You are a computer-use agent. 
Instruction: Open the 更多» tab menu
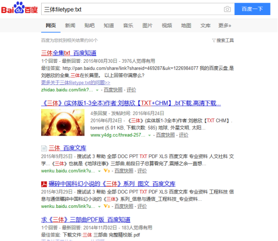coord(225,26)
